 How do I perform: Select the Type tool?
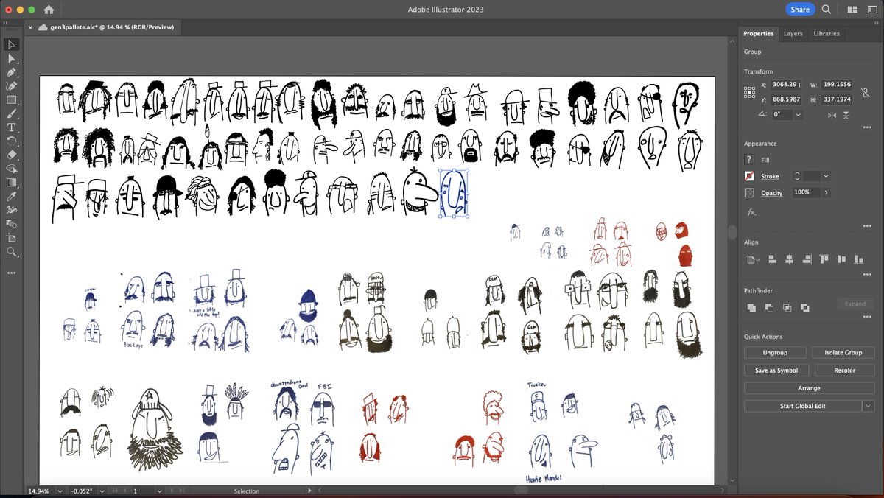coord(12,127)
